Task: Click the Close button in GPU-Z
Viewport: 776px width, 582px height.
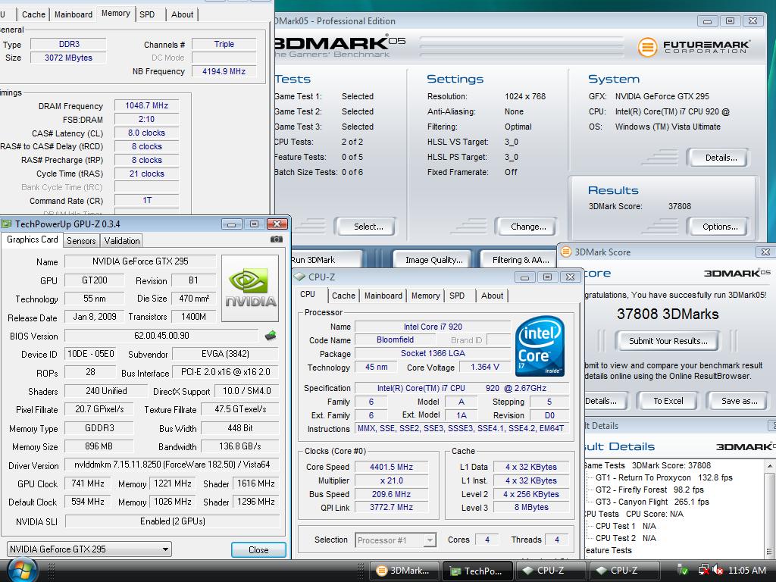Action: [258, 550]
